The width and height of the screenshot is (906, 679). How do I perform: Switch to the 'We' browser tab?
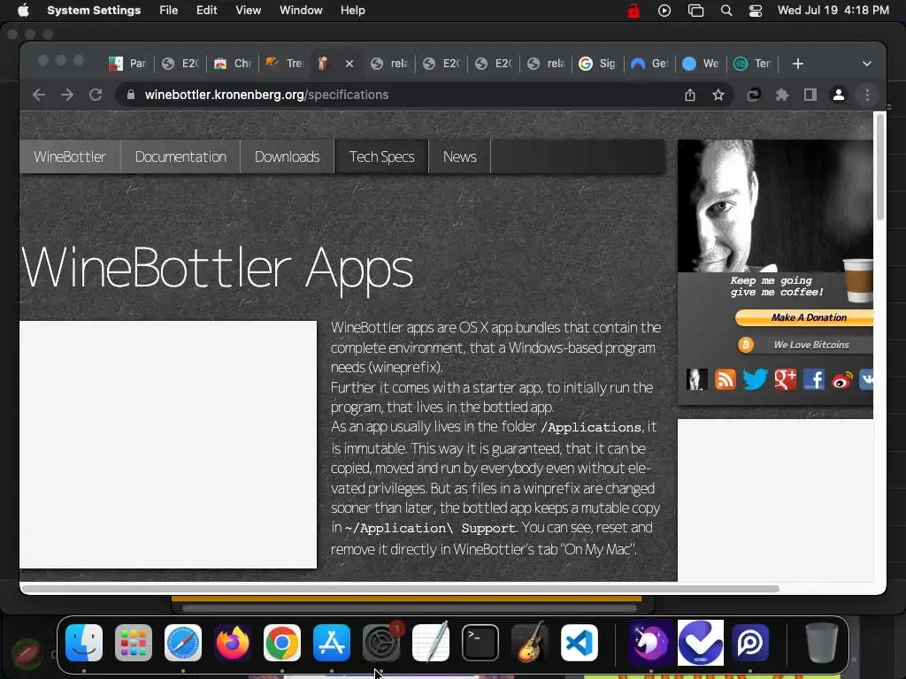tap(701, 64)
